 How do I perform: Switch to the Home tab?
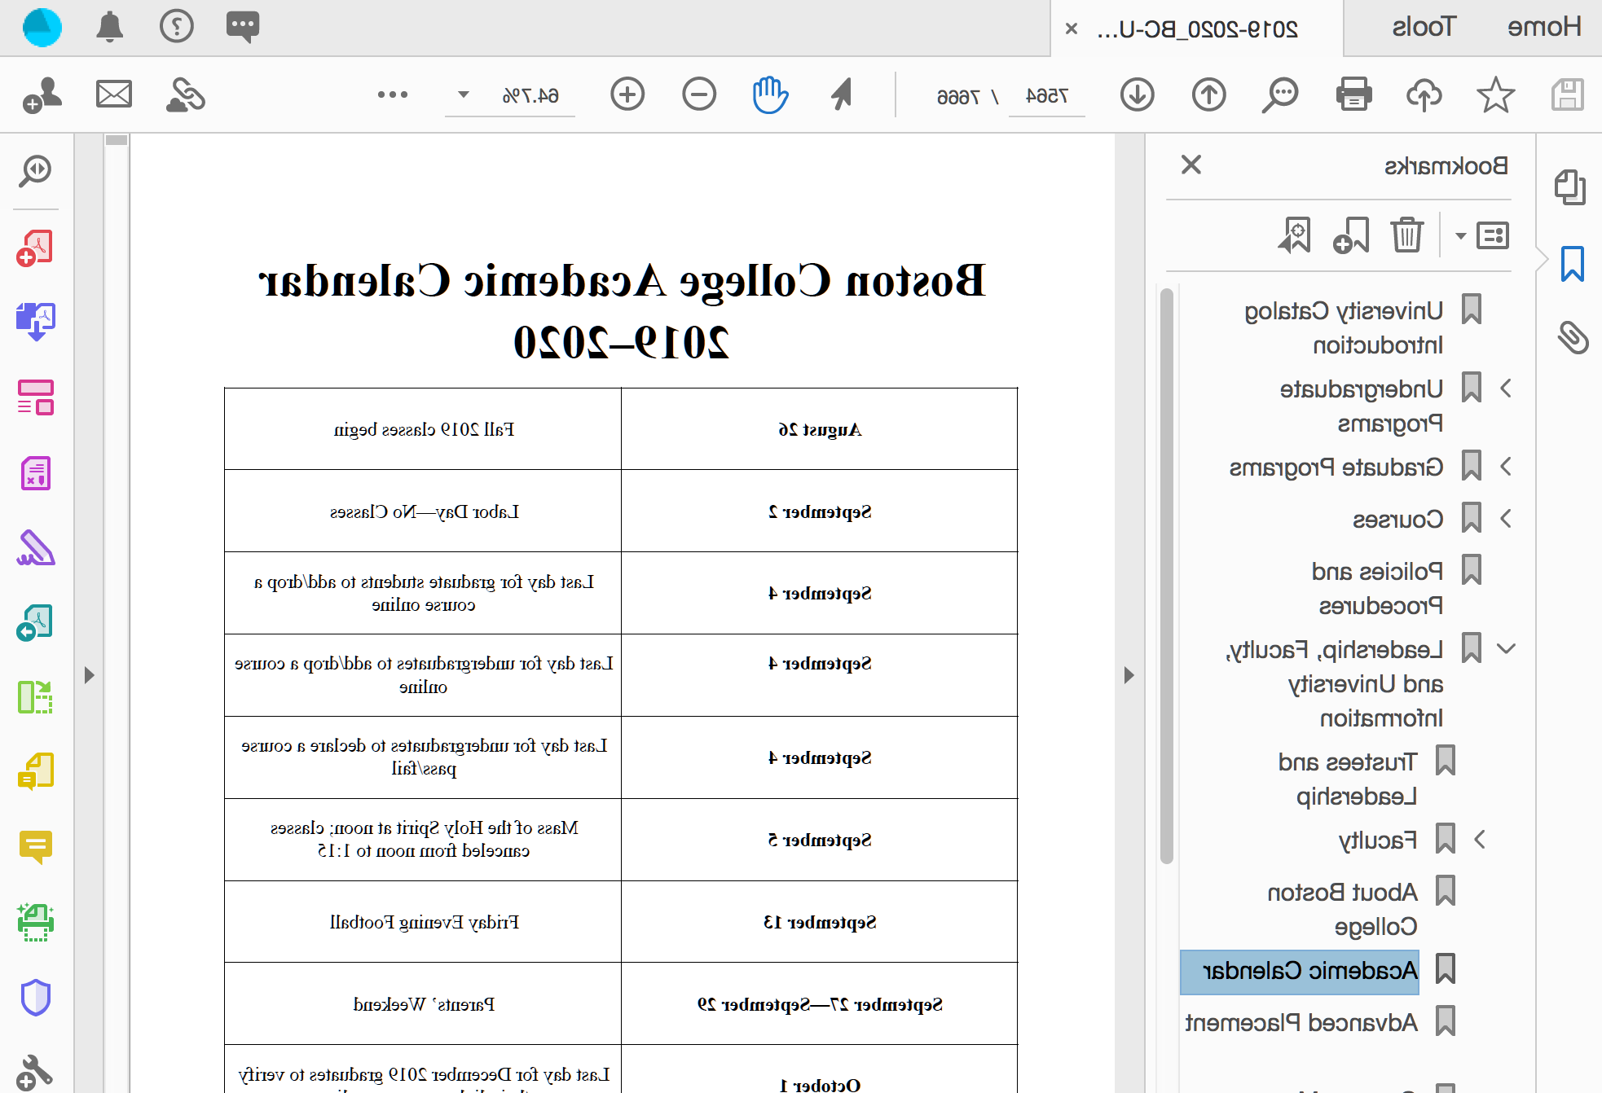1544,27
